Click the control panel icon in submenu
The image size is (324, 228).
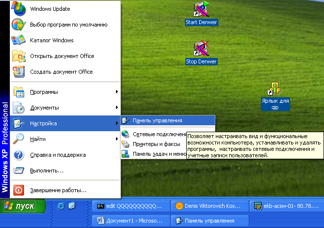coord(125,120)
